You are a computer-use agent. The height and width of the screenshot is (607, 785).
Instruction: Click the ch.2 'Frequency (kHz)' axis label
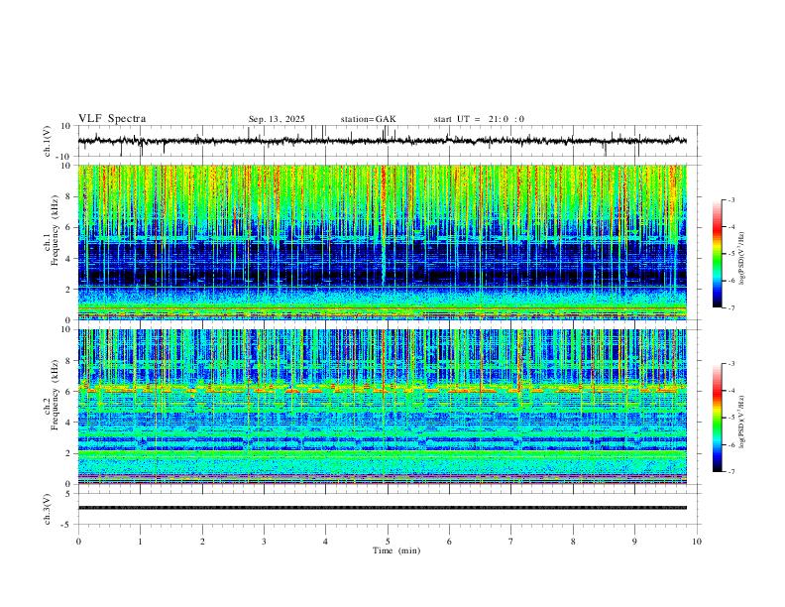pyautogui.click(x=55, y=395)
